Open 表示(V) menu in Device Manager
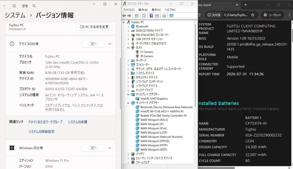This screenshot has width=293, height=169. tap(156, 10)
